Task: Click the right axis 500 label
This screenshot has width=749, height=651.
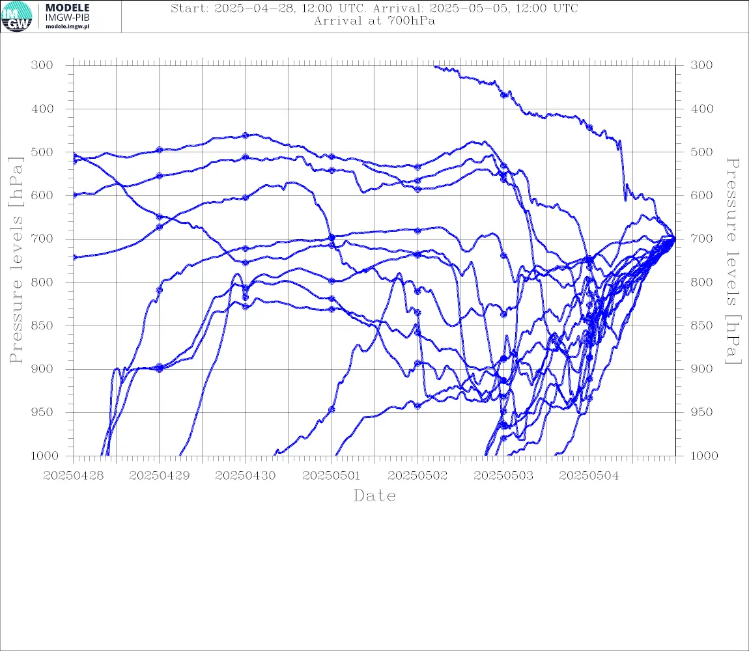Action: [x=701, y=152]
